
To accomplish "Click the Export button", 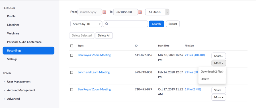I will (173, 24).
